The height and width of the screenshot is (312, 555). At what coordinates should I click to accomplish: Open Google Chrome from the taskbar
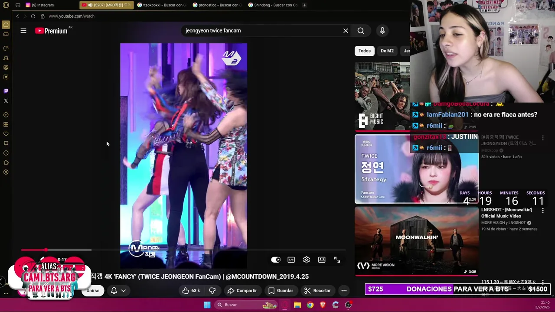310,305
